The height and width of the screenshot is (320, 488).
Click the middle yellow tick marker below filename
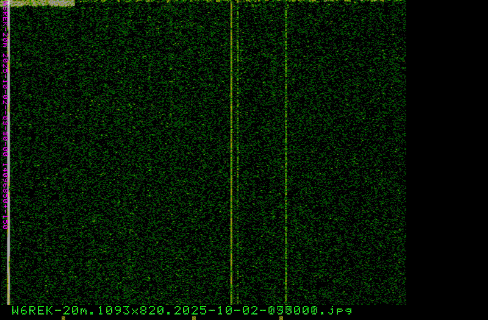194,318
